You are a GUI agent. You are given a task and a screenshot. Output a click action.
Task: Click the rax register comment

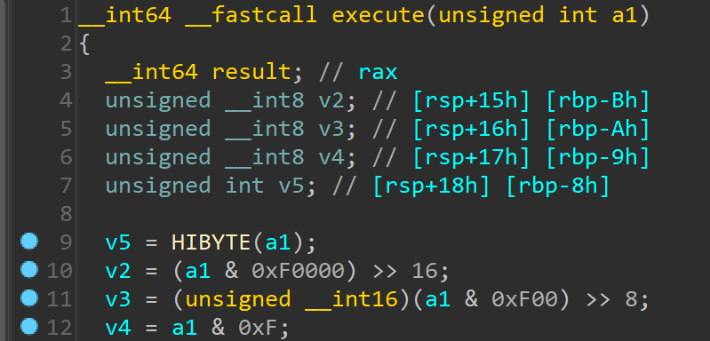click(x=378, y=72)
